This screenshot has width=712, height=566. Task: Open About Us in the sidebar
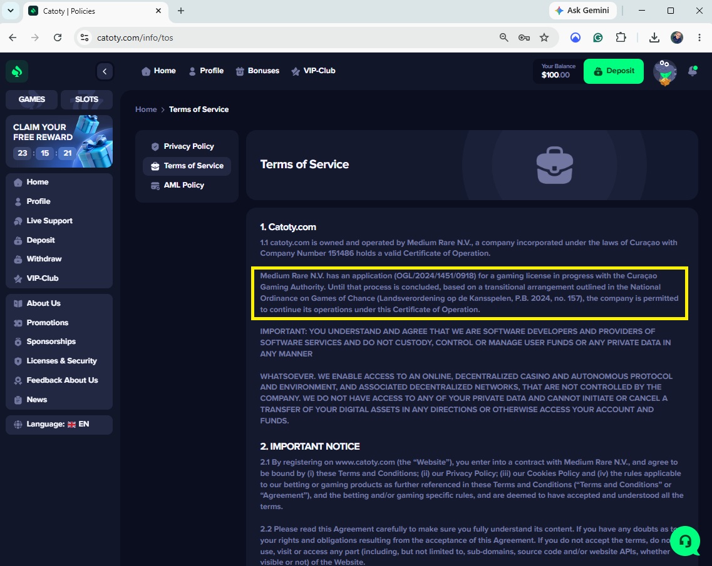(x=59, y=303)
